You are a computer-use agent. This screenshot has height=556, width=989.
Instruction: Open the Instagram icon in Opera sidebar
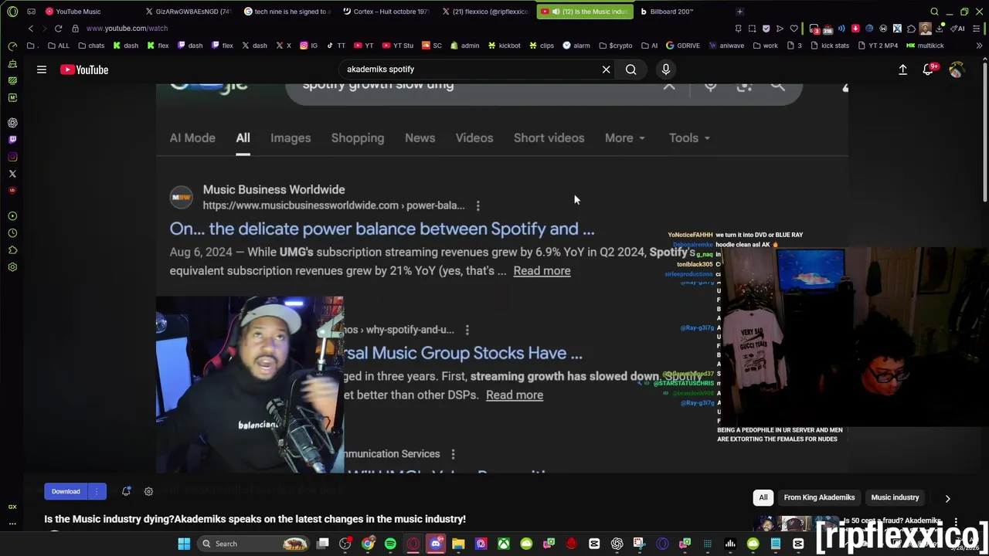[x=12, y=157]
